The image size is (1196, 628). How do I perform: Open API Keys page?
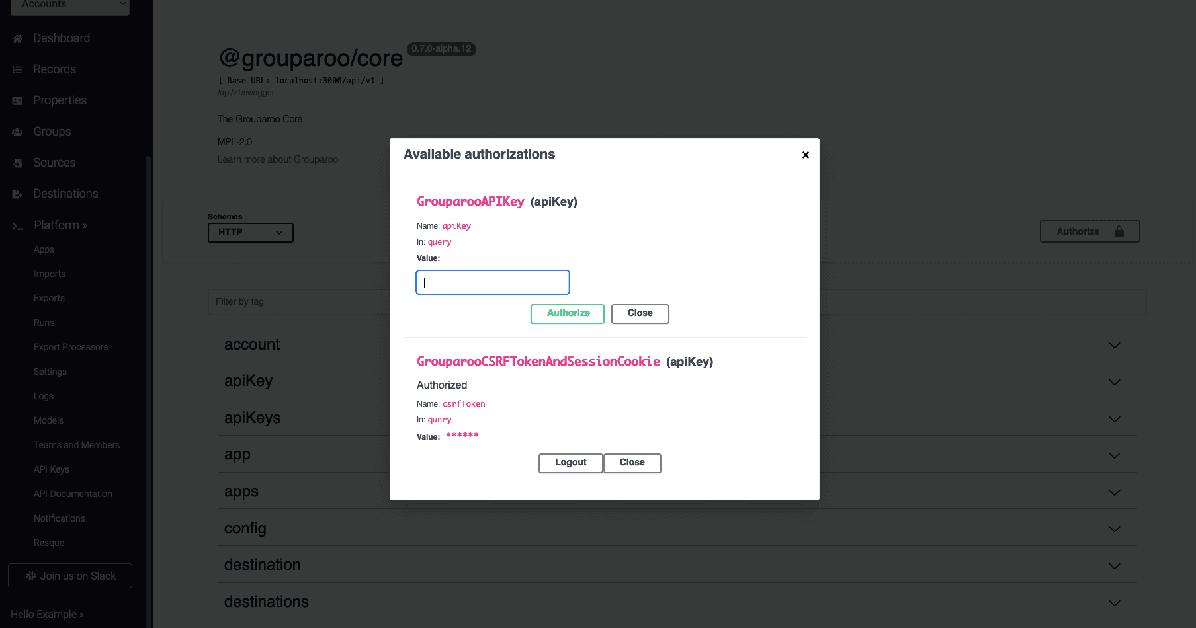[52, 469]
